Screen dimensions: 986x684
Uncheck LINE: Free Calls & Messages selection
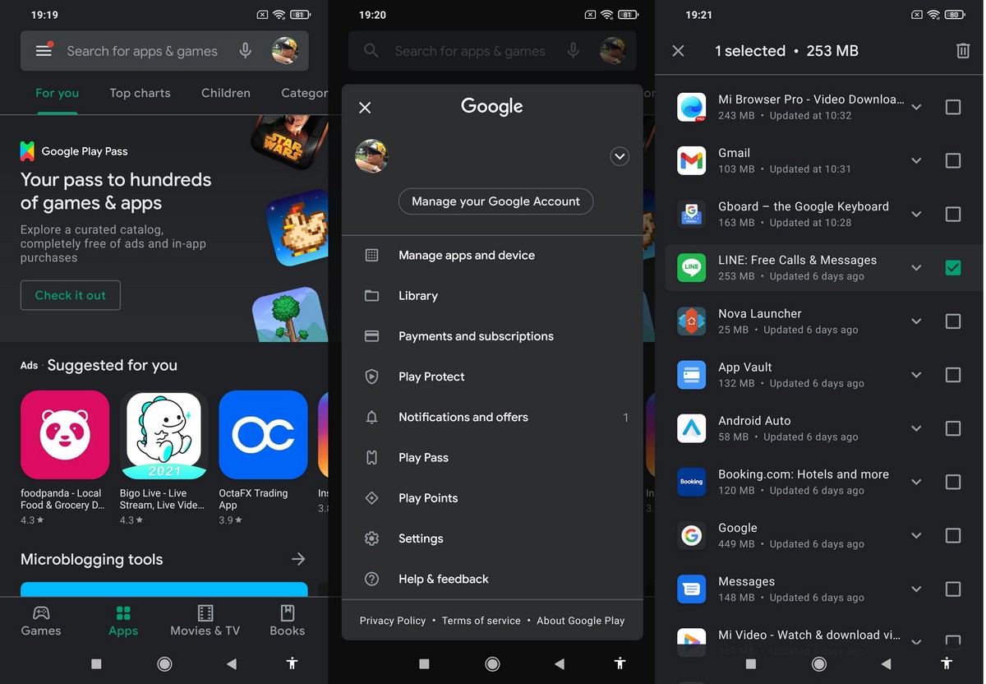coord(952,267)
